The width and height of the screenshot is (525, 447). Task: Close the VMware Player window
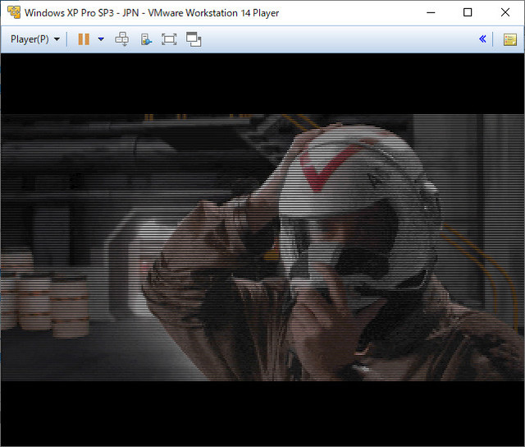505,13
